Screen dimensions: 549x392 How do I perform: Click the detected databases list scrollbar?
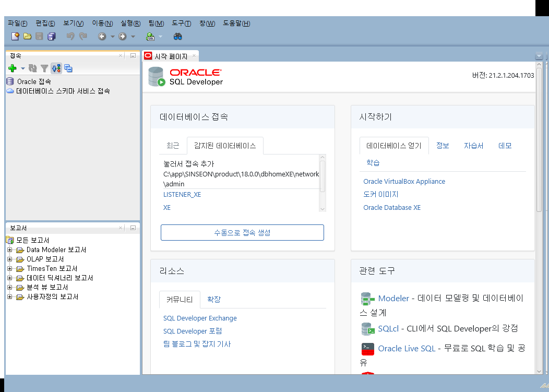click(323, 176)
